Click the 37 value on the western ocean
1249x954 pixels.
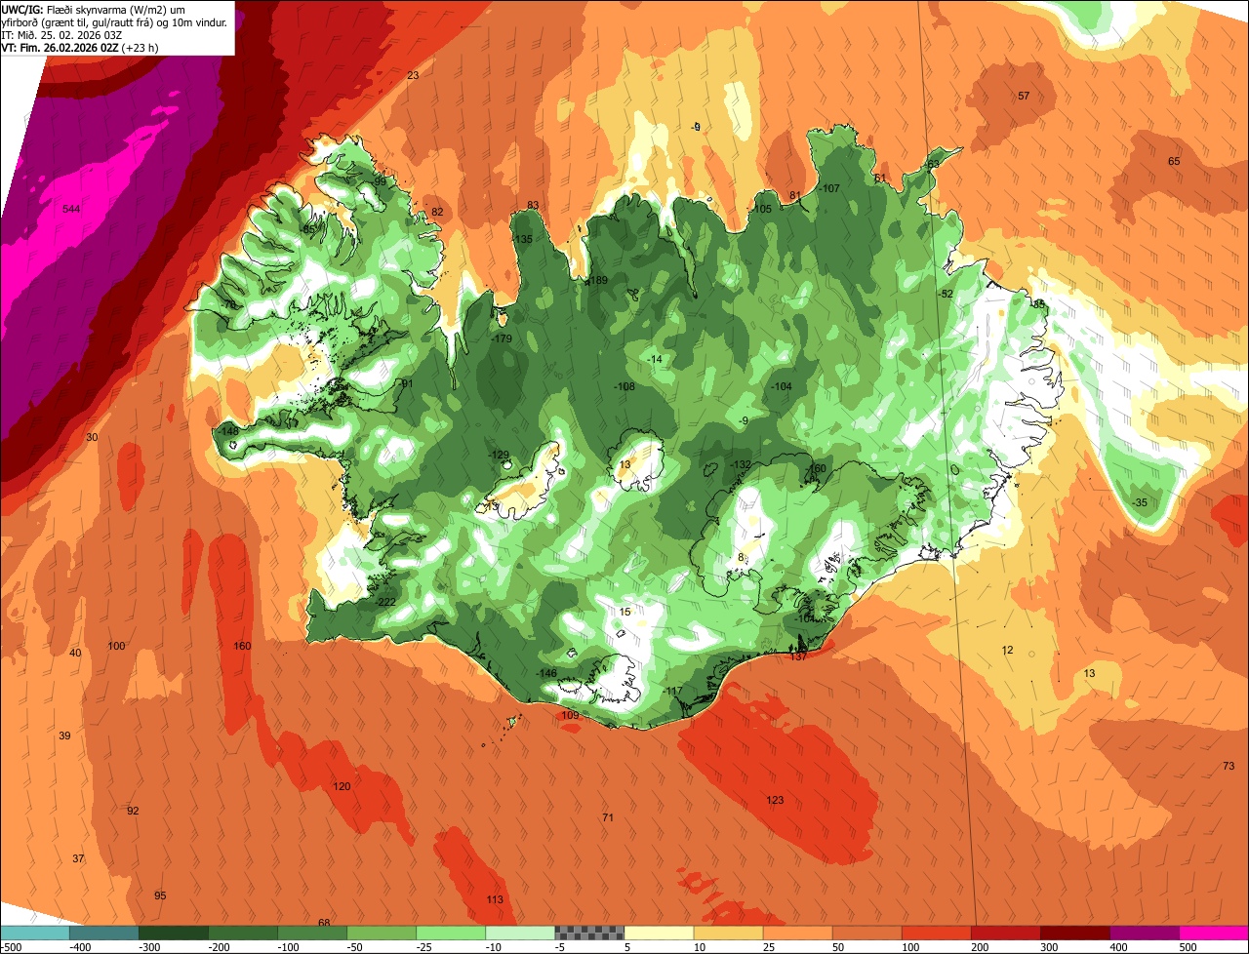pyautogui.click(x=79, y=858)
